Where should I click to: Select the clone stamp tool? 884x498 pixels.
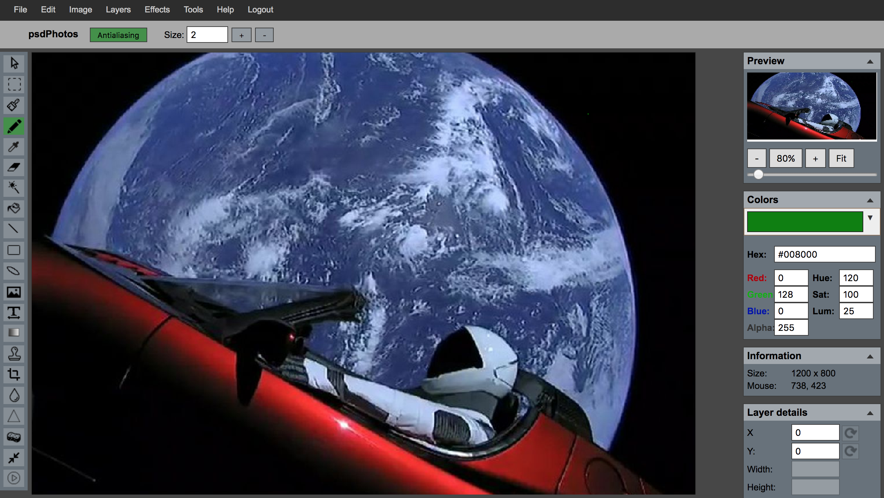14,354
